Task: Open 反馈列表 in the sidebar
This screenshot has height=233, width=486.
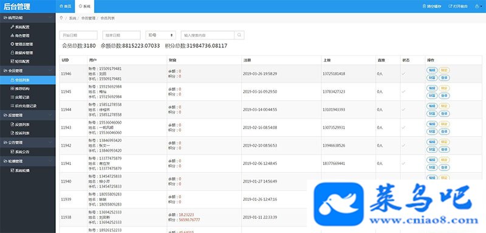Action: [x=20, y=125]
